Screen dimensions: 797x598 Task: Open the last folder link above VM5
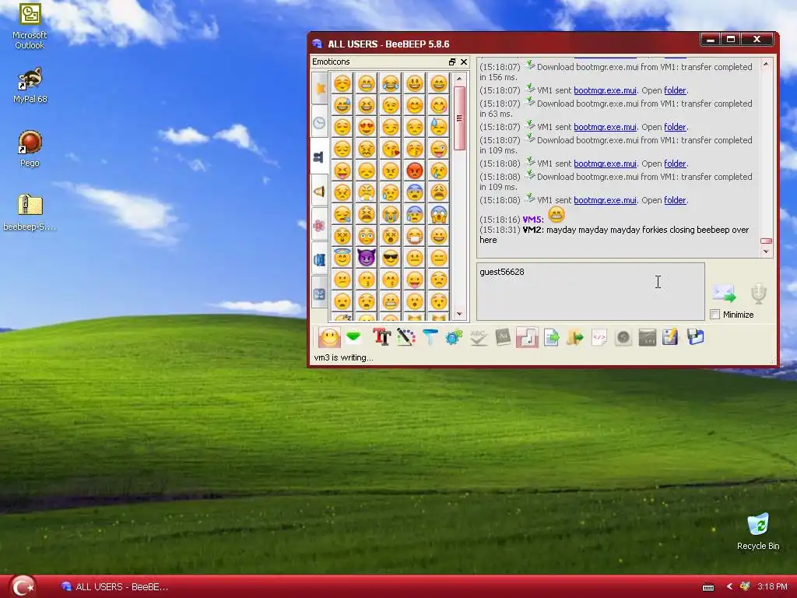(x=675, y=200)
